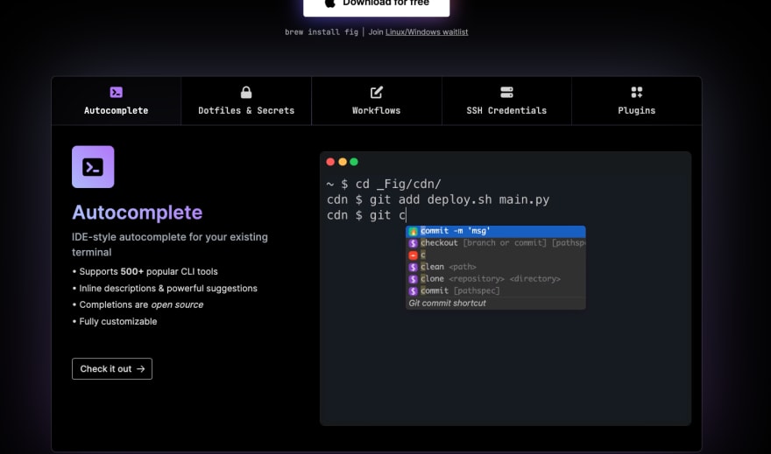Click the Apple logo on download button
This screenshot has height=454, width=771.
(x=330, y=3)
